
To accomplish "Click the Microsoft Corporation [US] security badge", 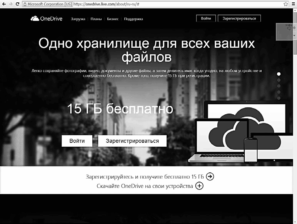I will (47, 4).
